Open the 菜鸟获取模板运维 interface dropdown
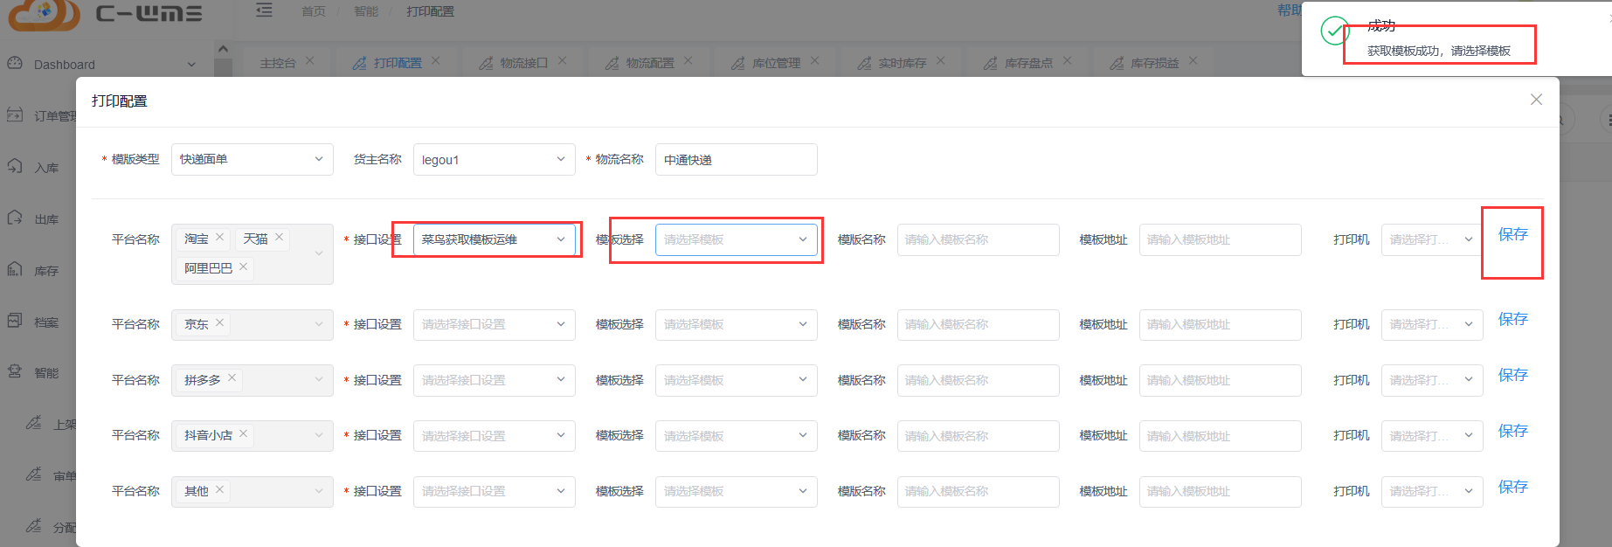Image resolution: width=1612 pixels, height=547 pixels. pos(495,239)
